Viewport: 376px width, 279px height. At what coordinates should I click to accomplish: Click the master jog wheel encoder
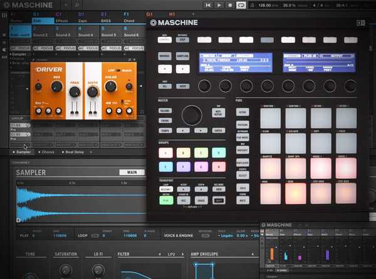pos(192,115)
